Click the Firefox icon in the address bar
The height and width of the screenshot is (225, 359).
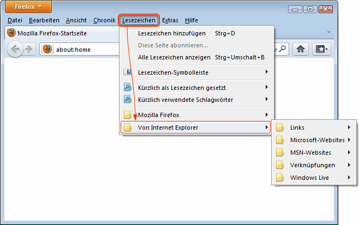click(x=47, y=49)
